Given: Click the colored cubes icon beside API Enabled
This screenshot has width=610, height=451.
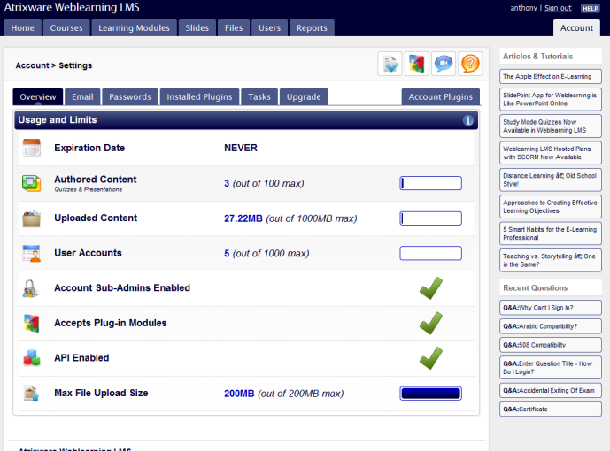Looking at the screenshot, I should (32, 358).
